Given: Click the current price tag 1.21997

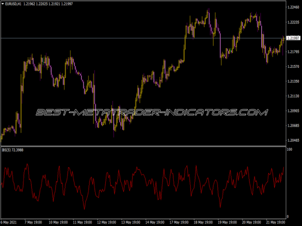Looking at the screenshot, I should [x=293, y=38].
